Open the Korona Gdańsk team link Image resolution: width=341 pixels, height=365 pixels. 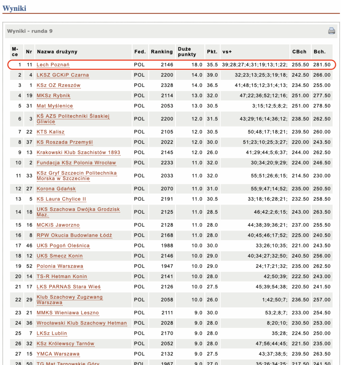pos(56,189)
